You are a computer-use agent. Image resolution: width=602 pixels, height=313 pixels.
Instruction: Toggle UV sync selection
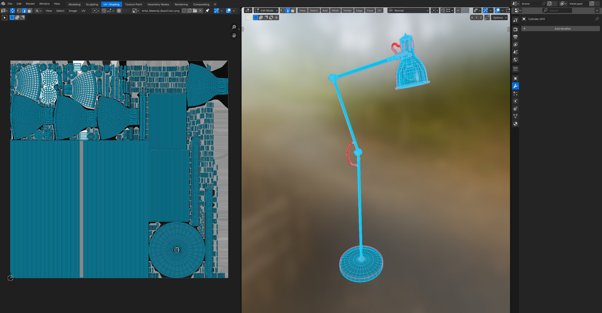[x=13, y=11]
